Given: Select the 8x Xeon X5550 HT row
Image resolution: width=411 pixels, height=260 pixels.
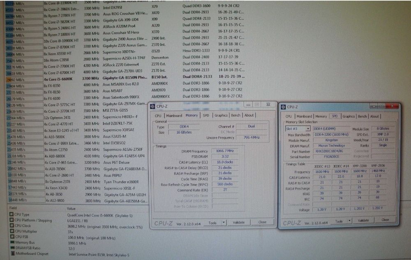Looking at the screenshot, I should click(x=126, y=53).
